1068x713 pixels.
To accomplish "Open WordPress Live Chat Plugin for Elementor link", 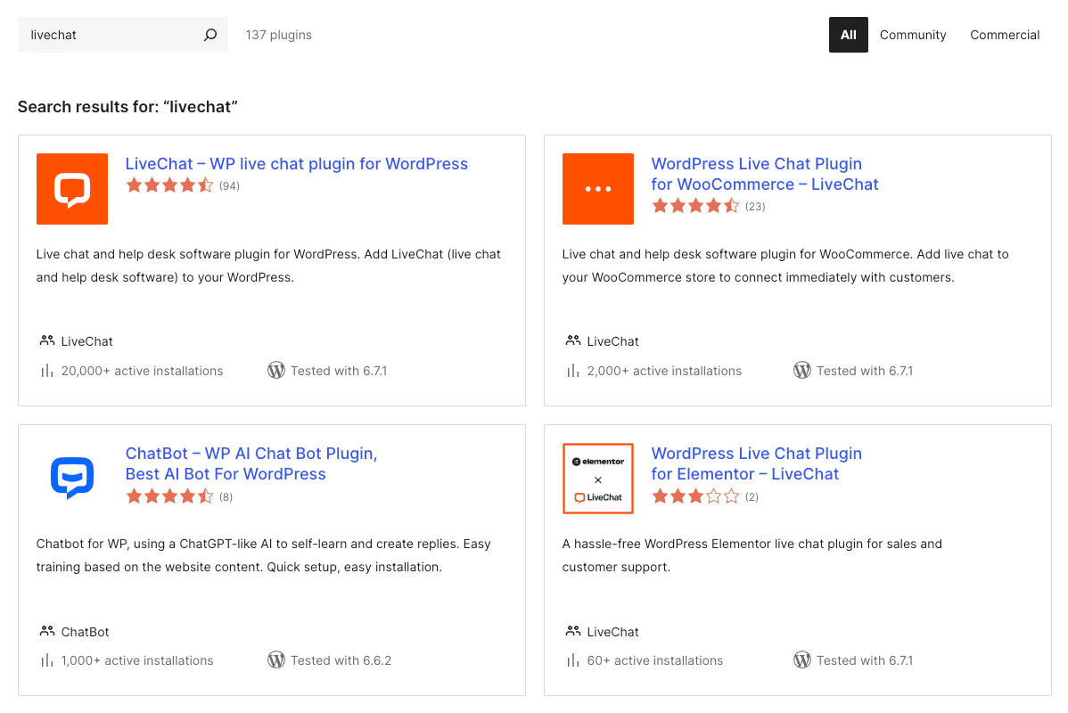I will pyautogui.click(x=756, y=463).
